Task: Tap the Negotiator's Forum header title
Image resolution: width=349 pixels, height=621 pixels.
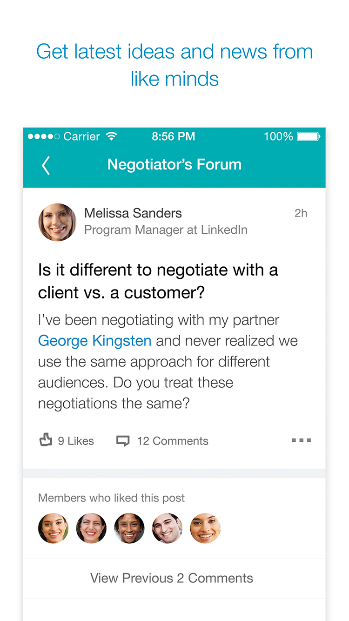Action: [174, 164]
